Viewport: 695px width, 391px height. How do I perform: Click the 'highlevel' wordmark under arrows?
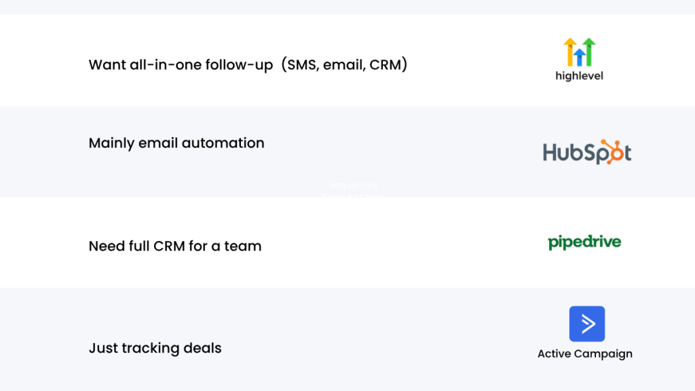(x=579, y=76)
